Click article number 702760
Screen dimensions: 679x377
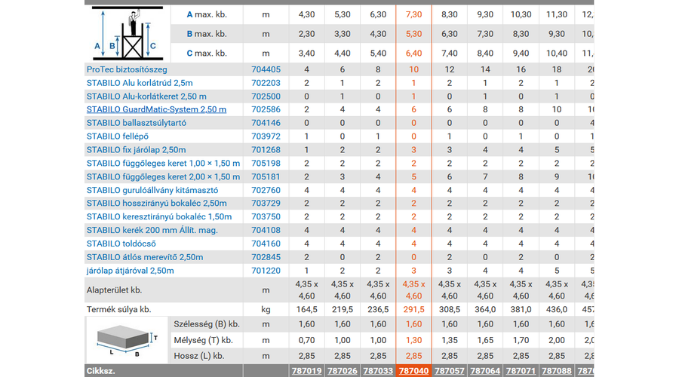[x=266, y=190]
